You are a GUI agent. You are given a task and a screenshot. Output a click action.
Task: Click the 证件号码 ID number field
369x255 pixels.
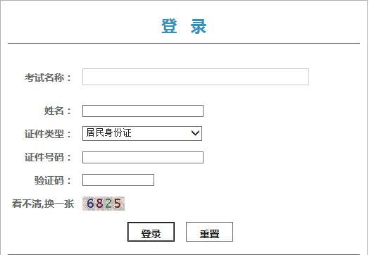(143, 157)
